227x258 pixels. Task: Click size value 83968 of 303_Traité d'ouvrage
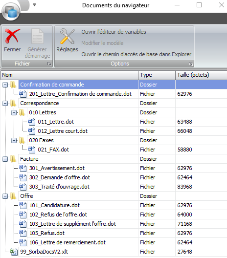tap(184, 187)
